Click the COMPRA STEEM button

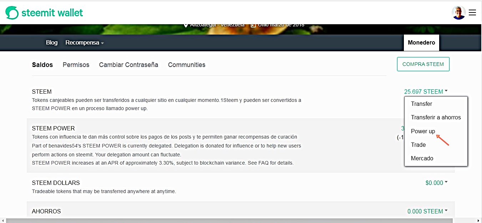point(423,64)
